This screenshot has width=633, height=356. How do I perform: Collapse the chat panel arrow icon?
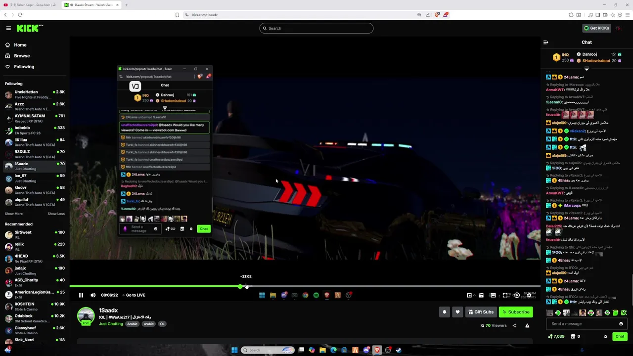click(546, 43)
